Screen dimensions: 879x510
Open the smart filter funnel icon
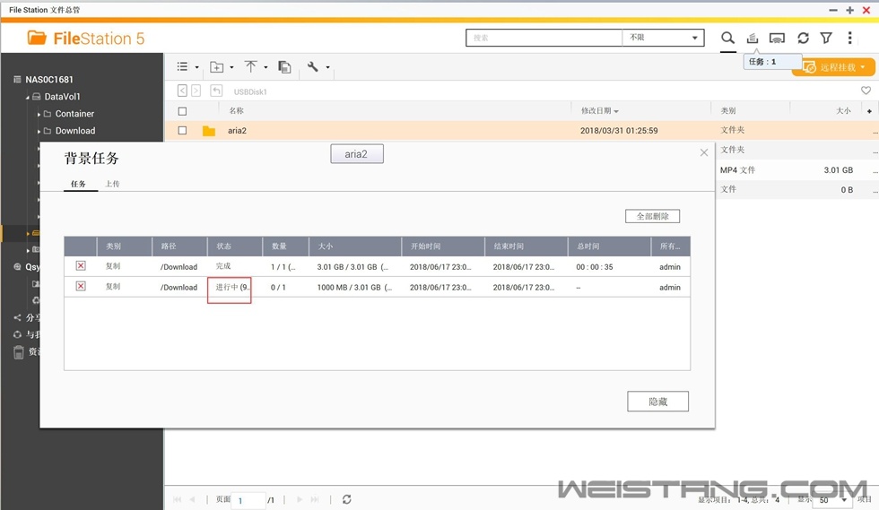(x=826, y=38)
